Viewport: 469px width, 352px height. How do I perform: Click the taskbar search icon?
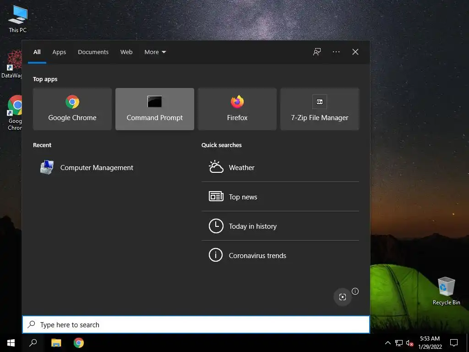[x=33, y=343]
